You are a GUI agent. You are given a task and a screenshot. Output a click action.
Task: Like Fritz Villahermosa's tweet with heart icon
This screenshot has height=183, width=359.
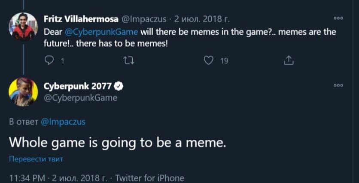[x=208, y=60]
